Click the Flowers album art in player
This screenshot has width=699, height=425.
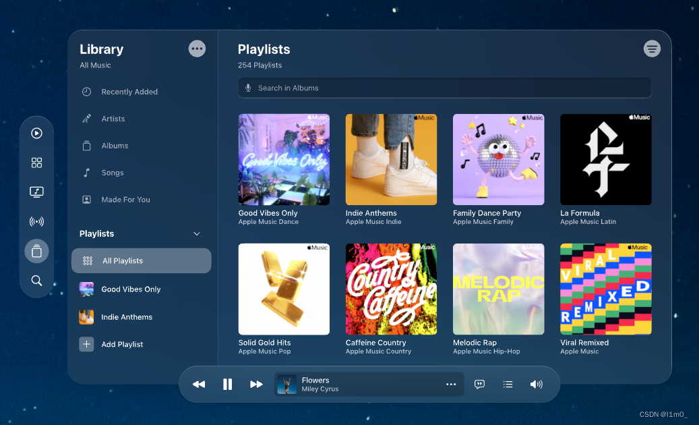point(287,384)
